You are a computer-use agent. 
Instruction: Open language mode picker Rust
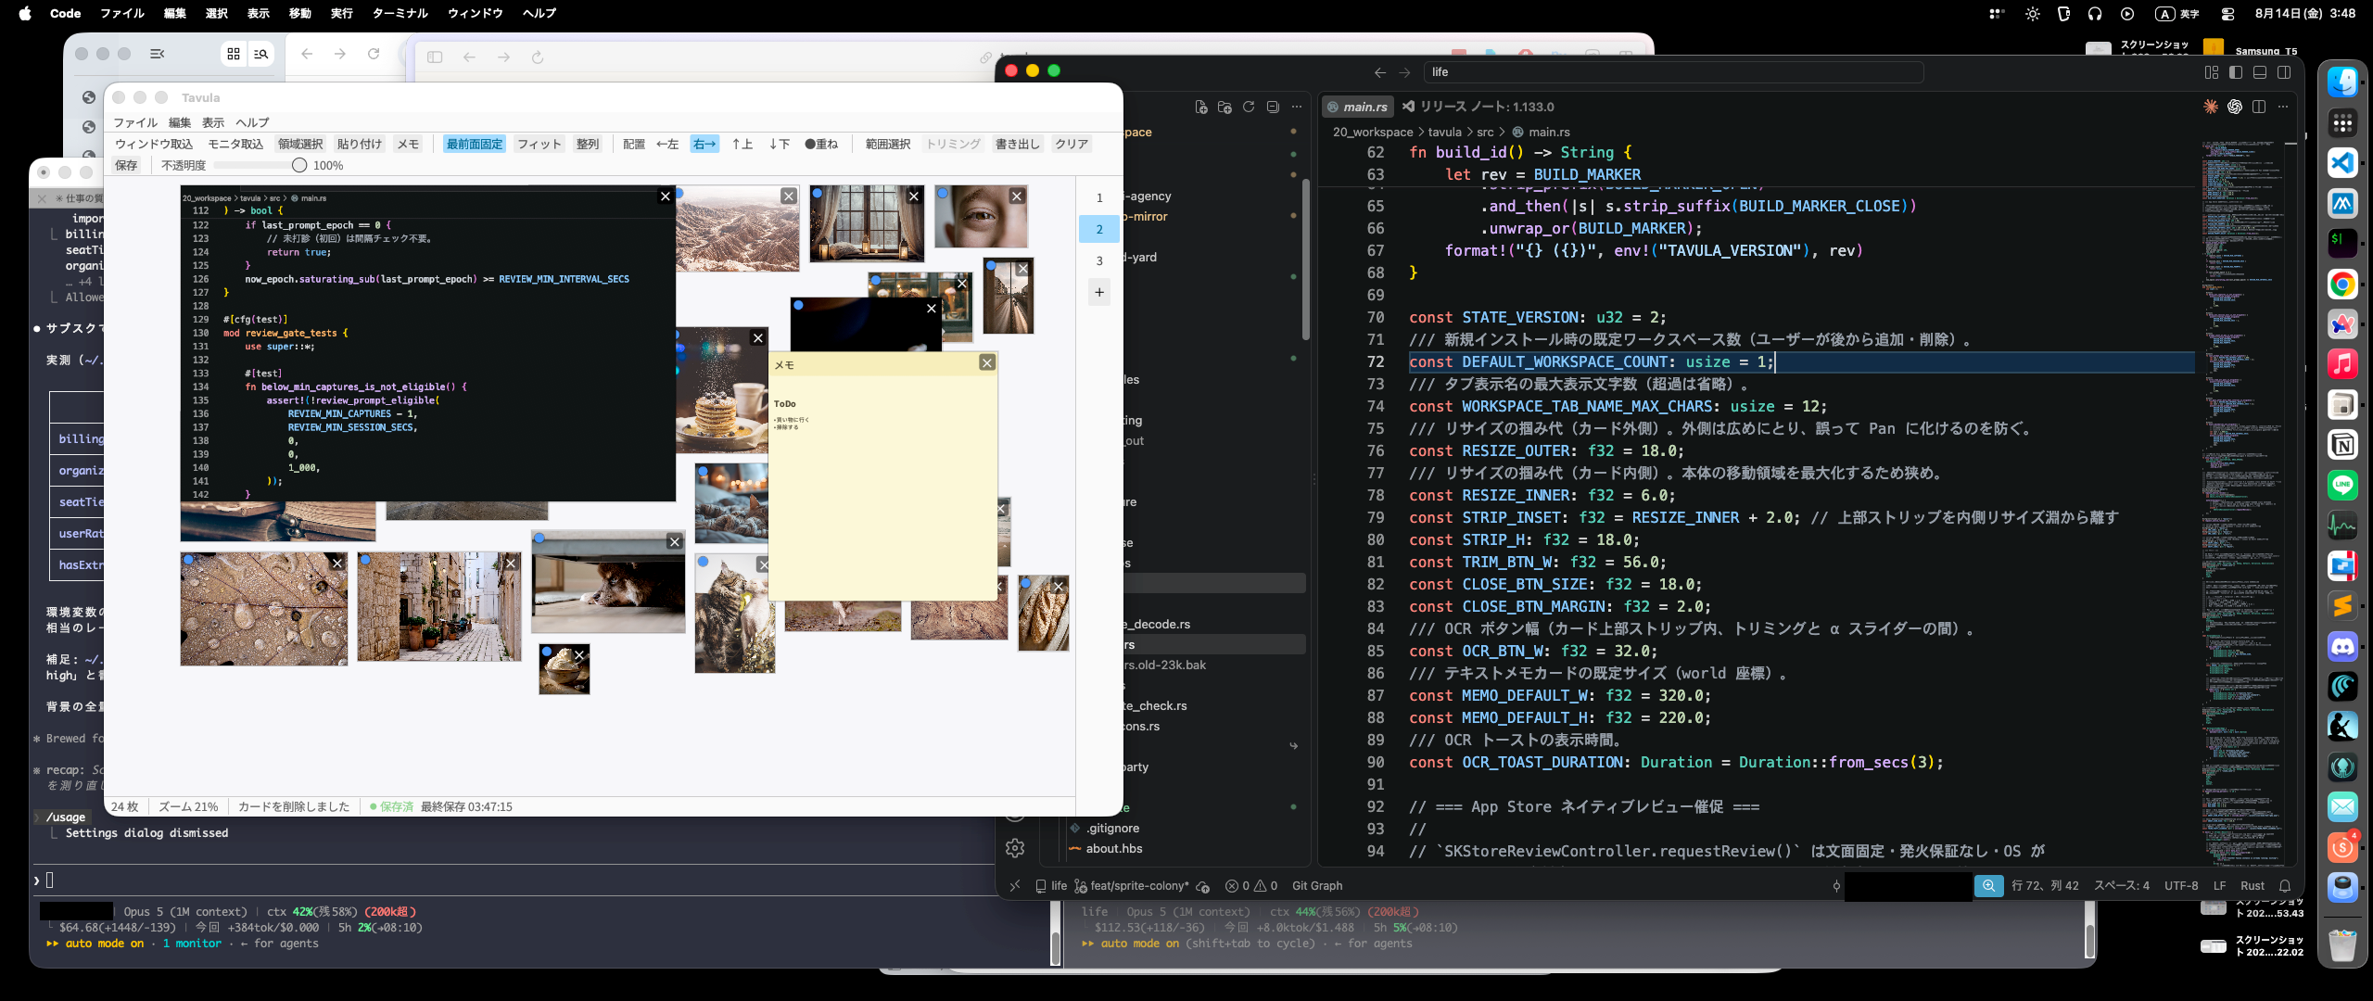click(x=2252, y=885)
